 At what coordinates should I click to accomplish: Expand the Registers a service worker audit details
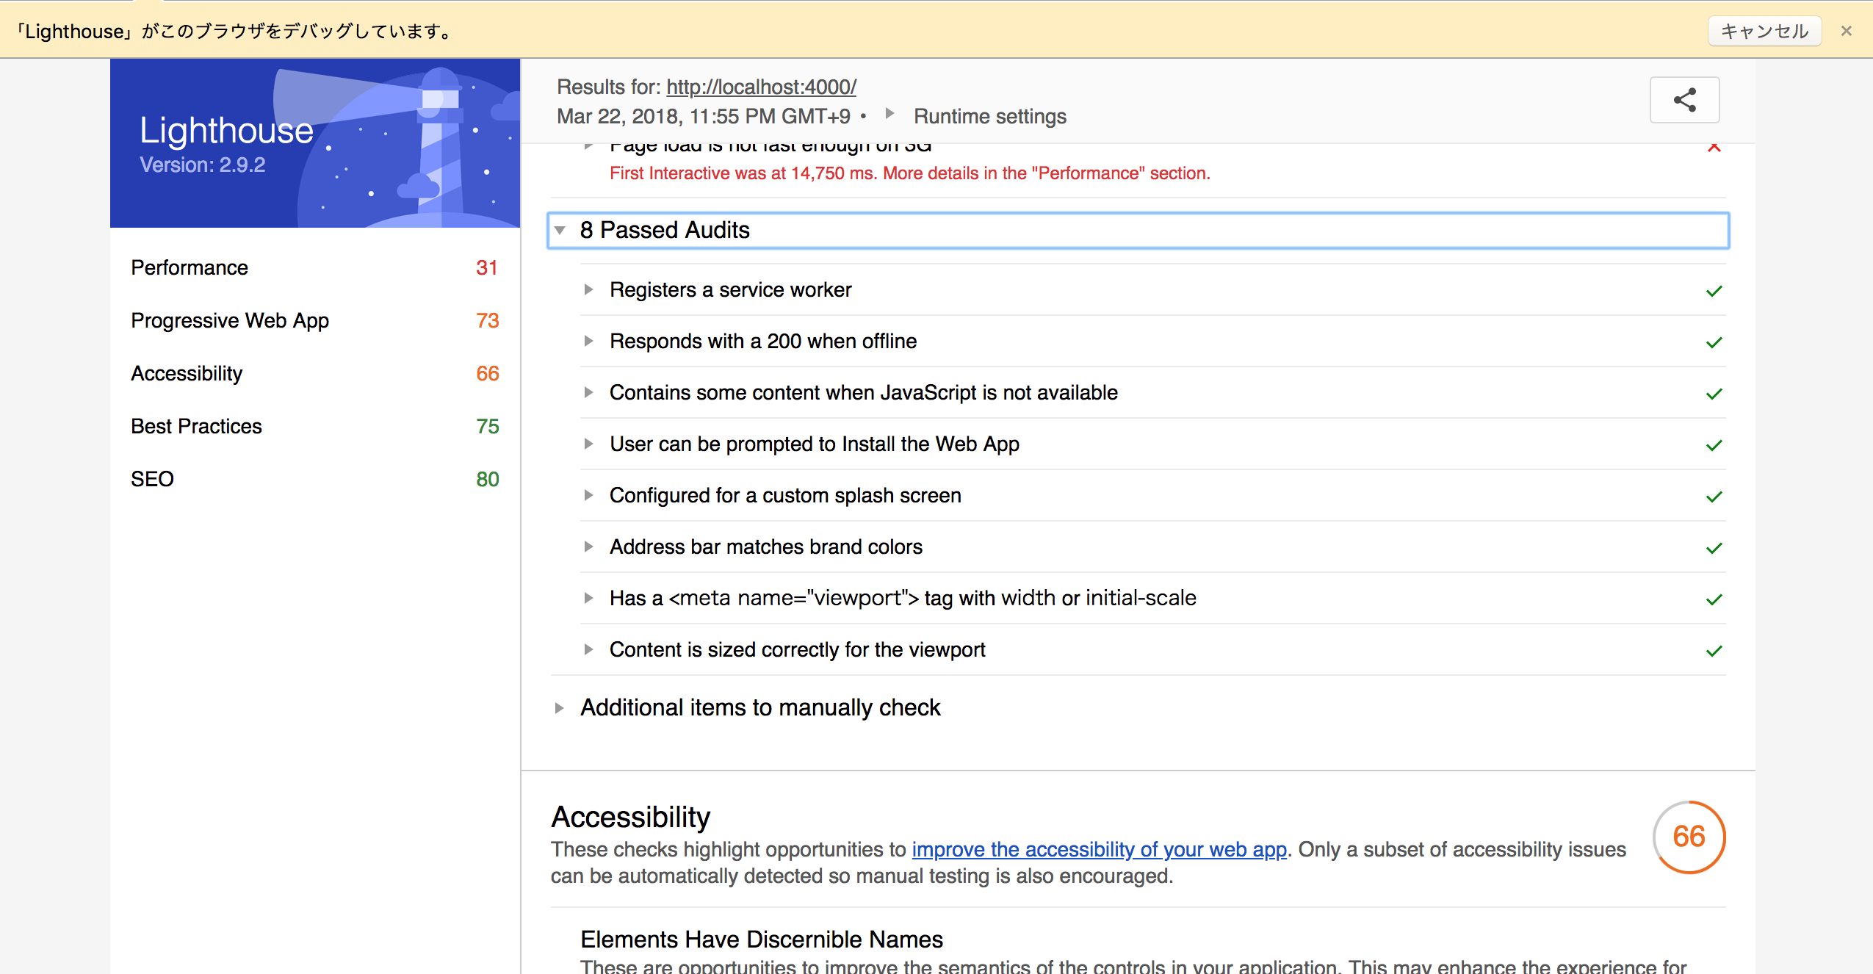589,289
